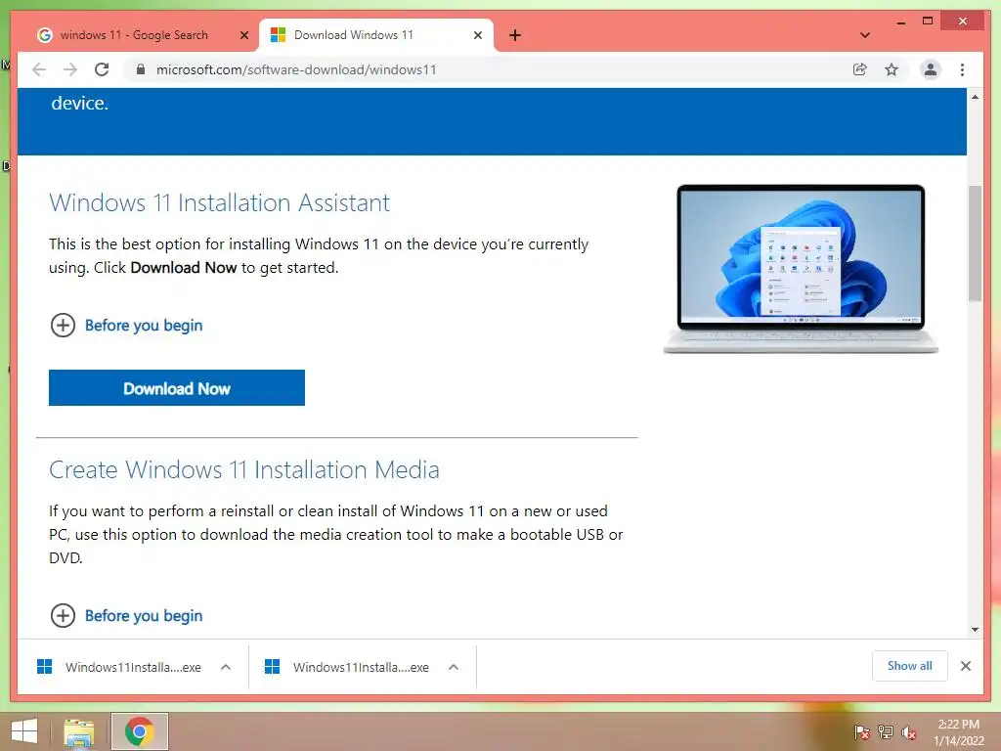Click the page scrollbar down arrow
The height and width of the screenshot is (751, 1001).
[x=975, y=630]
